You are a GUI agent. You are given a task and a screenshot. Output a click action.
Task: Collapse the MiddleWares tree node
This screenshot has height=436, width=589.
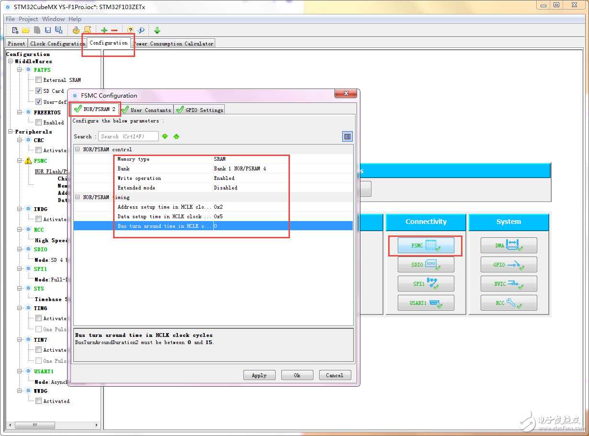pos(11,61)
